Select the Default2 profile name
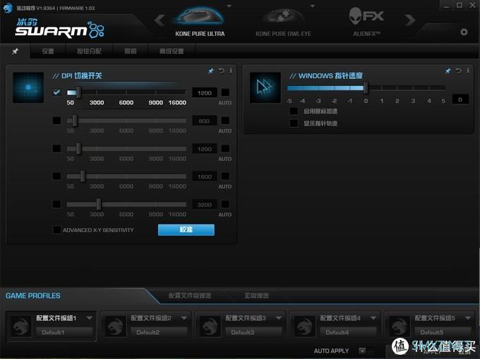Viewport: 480px width, 359px height. click(159, 332)
